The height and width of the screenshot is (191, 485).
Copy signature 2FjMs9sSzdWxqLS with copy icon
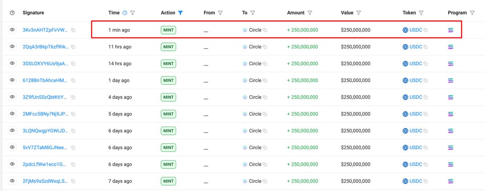[x=73, y=181]
